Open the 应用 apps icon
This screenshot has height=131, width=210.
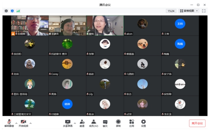tap(132, 123)
